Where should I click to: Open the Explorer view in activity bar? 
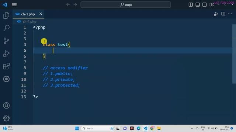[x=6, y=15]
